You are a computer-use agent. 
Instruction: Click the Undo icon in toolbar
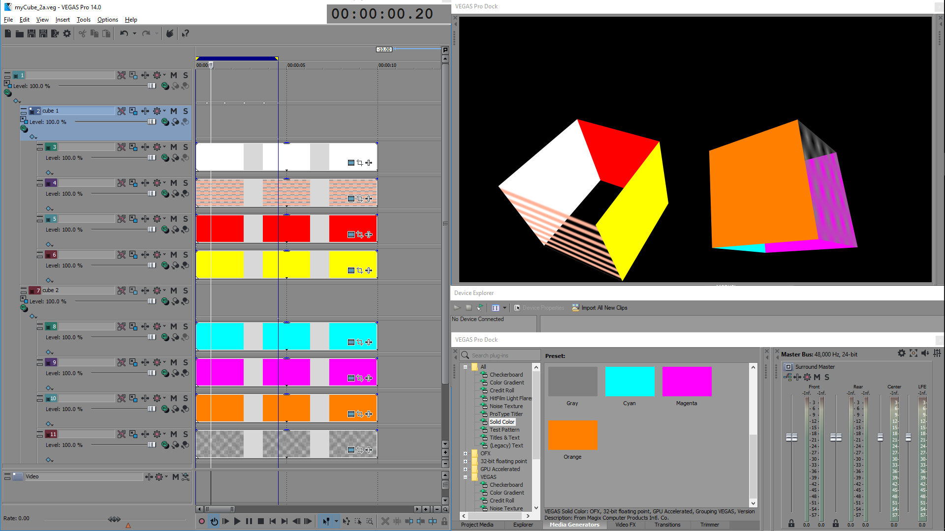coord(124,33)
